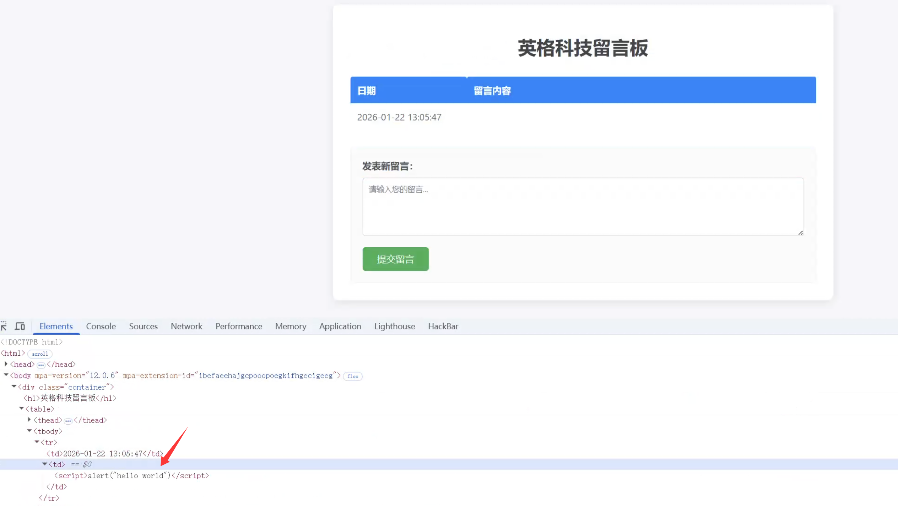The width and height of the screenshot is (898, 506).
Task: Expand the thead ellipsis button
Action: tap(68, 421)
